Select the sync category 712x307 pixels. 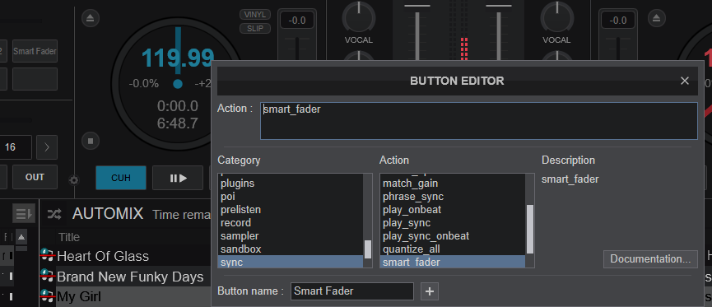[x=291, y=262]
